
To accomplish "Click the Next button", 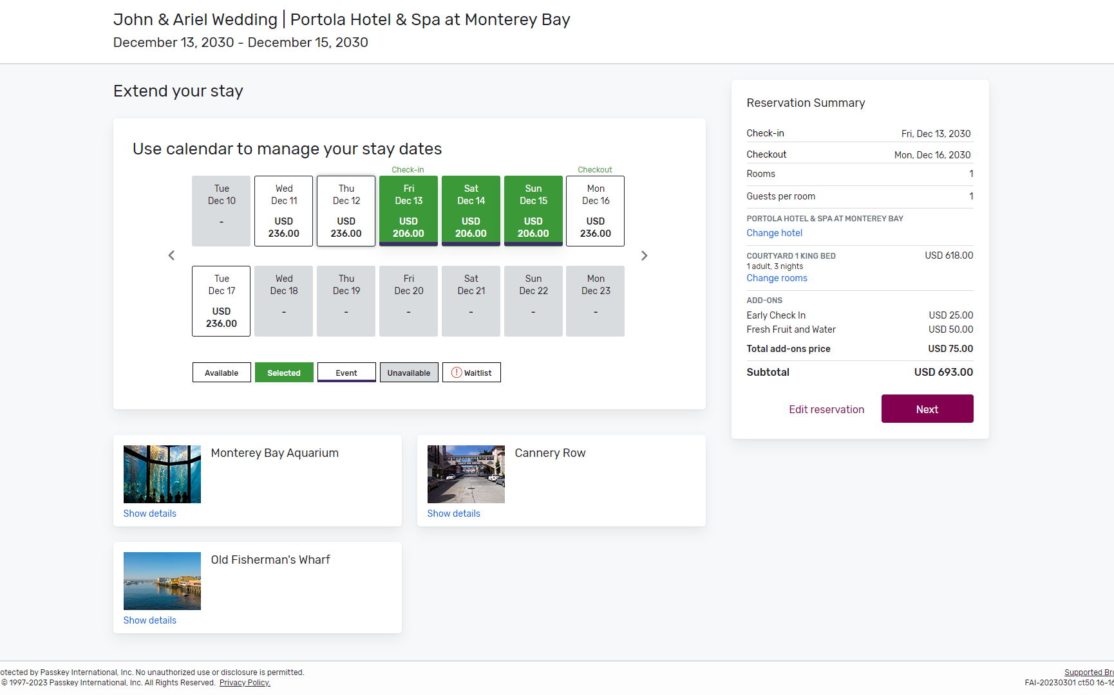I will point(927,409).
